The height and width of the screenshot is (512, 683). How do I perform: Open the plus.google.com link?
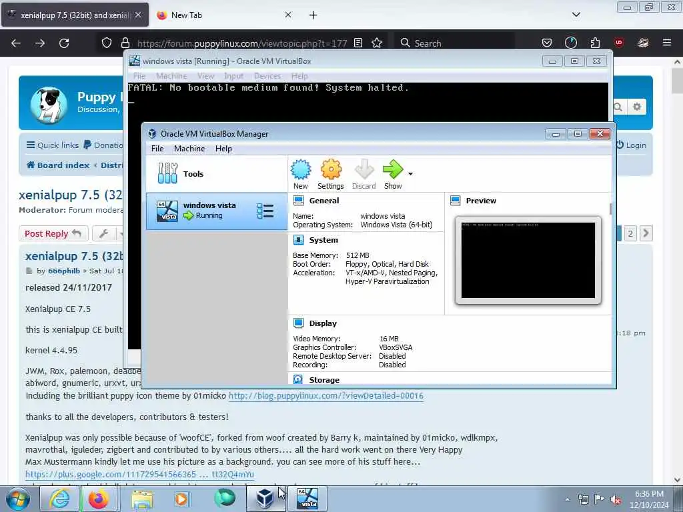(x=139, y=474)
